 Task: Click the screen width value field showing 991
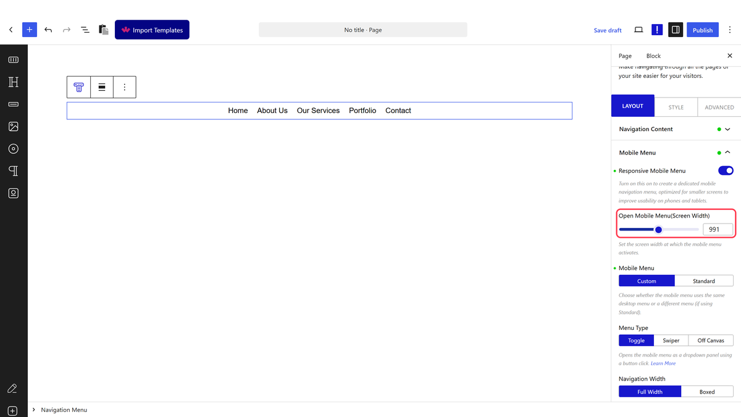tap(718, 229)
